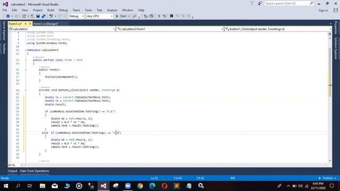The width and height of the screenshot is (340, 191).
Task: Click the Windows taskbar search icon
Action: (18, 186)
